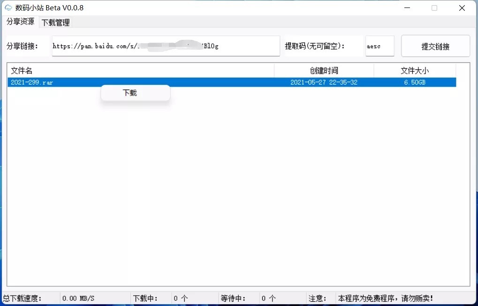This screenshot has height=306, width=478.
Task: Open the 下载管理 tab
Action: tap(55, 22)
